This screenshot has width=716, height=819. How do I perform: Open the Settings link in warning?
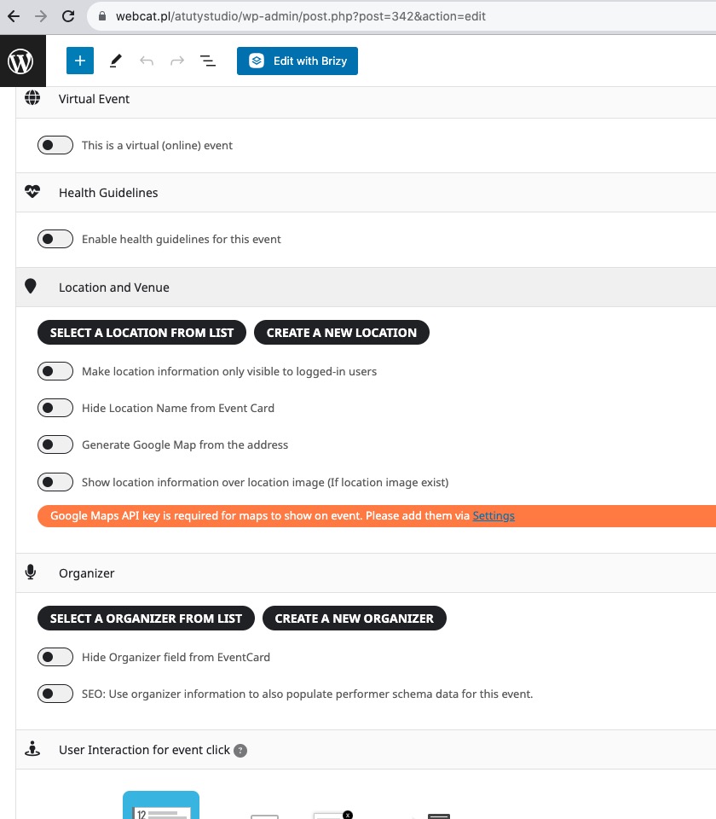[494, 516]
